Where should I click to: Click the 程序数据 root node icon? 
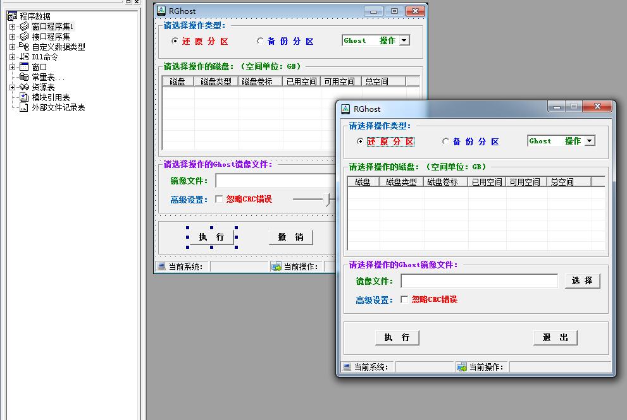(x=13, y=16)
